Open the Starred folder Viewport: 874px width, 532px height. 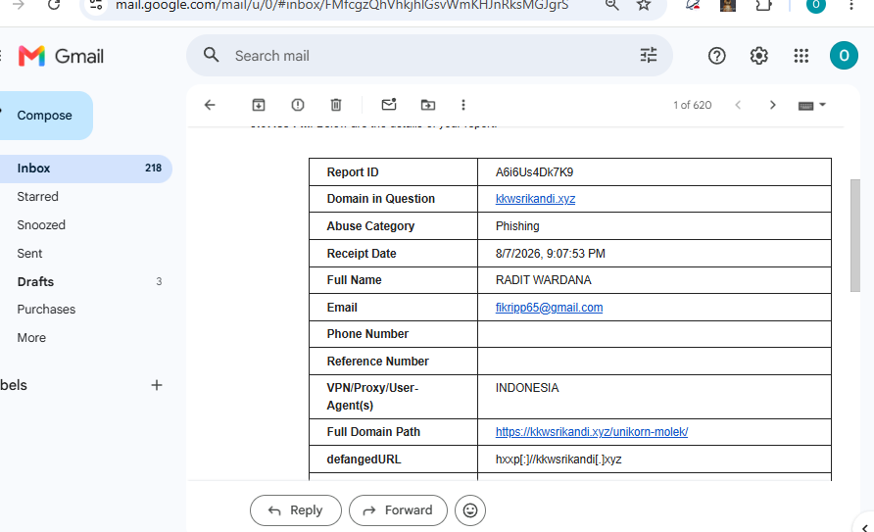(37, 197)
